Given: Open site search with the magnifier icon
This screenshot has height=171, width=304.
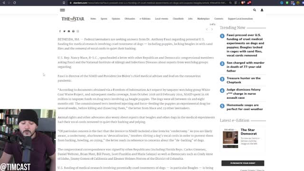Looking at the screenshot, I should 255,10.
